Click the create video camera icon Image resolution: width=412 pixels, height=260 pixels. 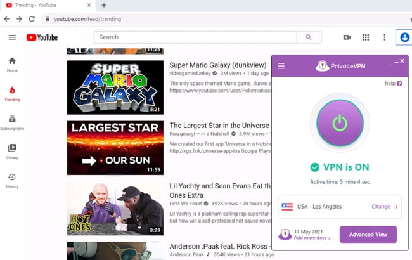click(x=347, y=37)
